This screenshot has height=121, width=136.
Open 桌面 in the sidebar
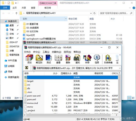pyautogui.click(x=11, y=26)
